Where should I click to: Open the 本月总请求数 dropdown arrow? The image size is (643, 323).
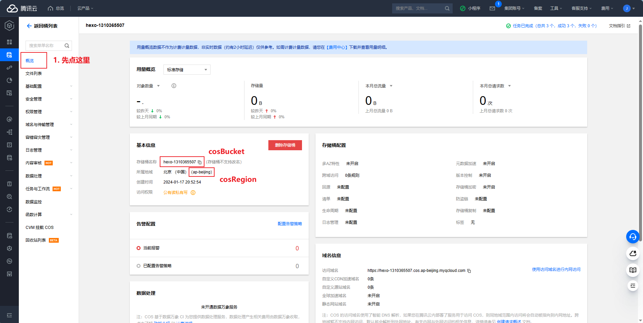point(509,86)
